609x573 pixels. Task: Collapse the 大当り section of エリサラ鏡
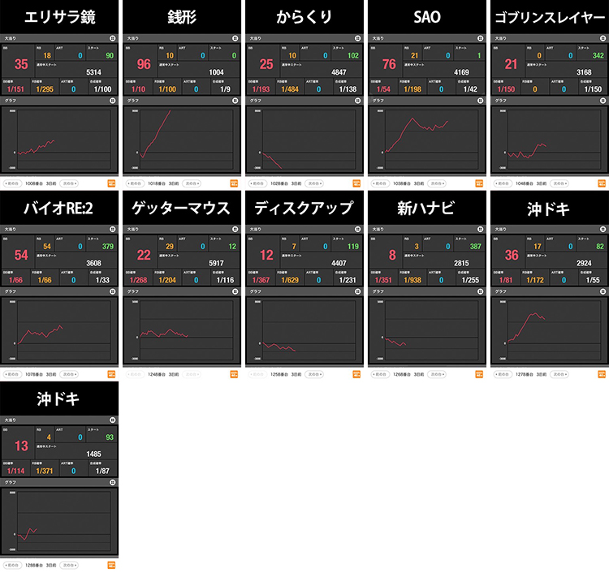pyautogui.click(x=113, y=38)
